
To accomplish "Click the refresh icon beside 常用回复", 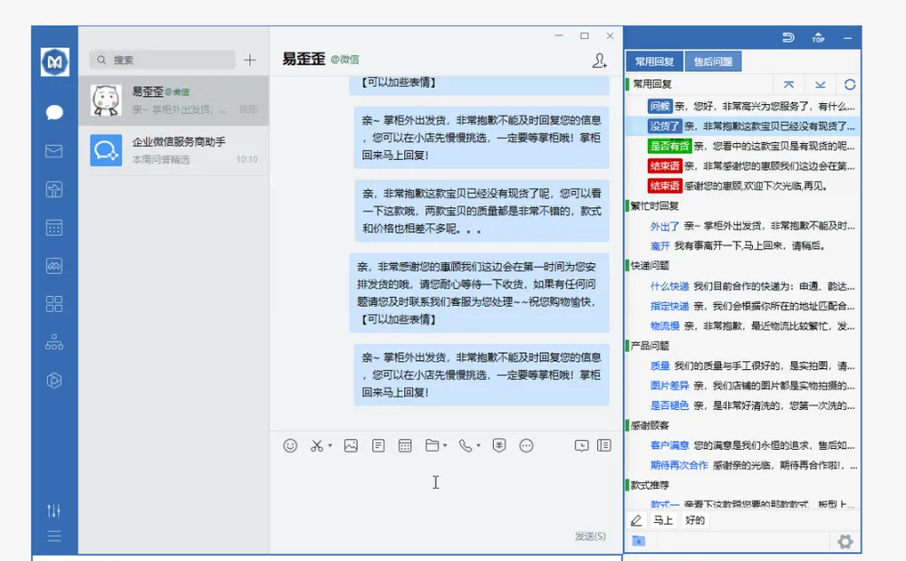I will [849, 83].
